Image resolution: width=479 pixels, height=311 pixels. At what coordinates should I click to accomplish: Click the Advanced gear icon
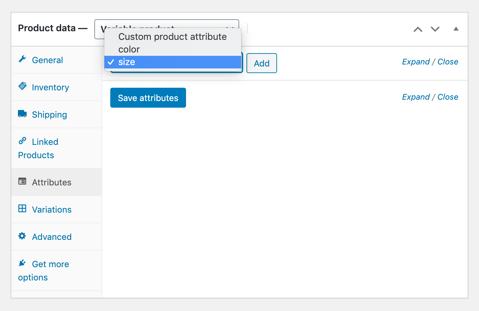click(22, 236)
